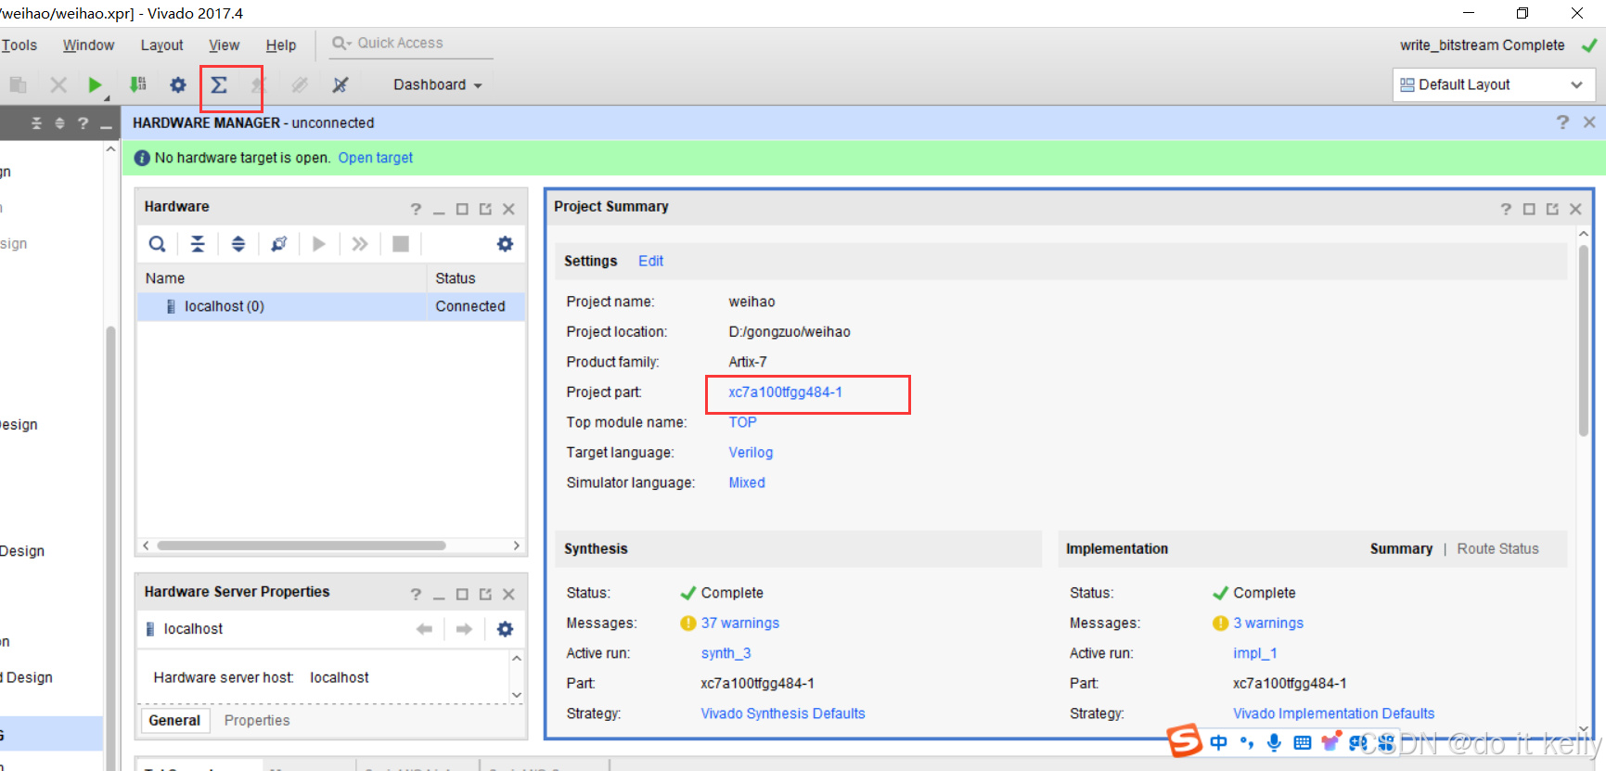Click the Program Device toolbar icon
The height and width of the screenshot is (771, 1606).
coord(137,84)
